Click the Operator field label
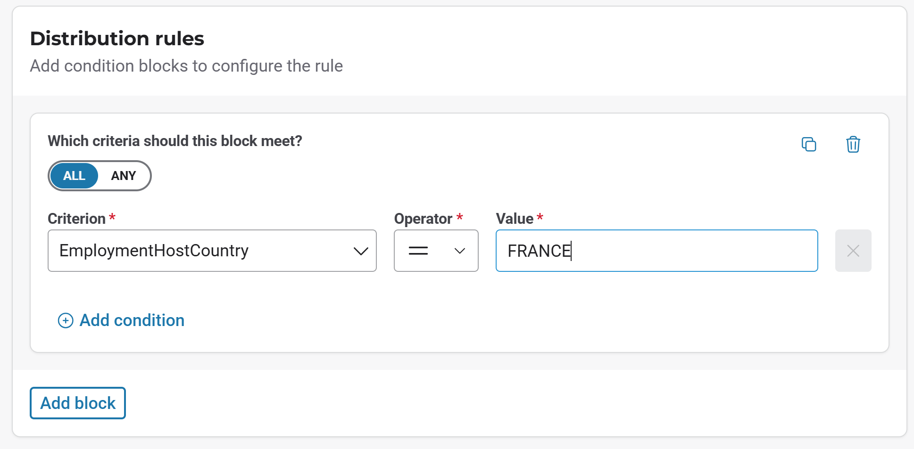Viewport: 914px width, 449px height. [423, 219]
